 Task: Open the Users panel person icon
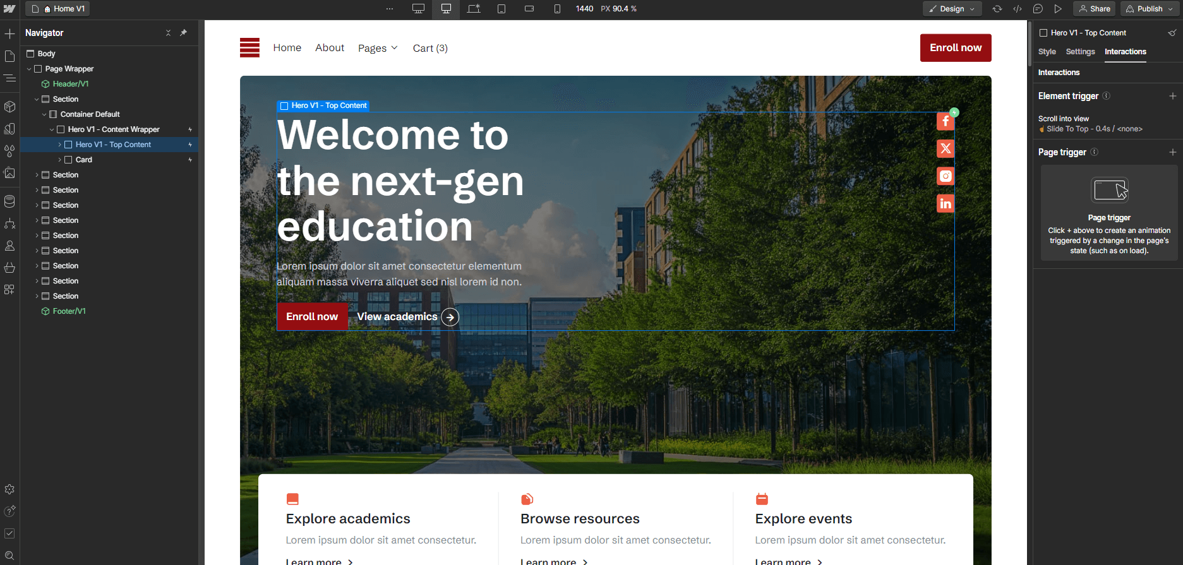point(9,246)
